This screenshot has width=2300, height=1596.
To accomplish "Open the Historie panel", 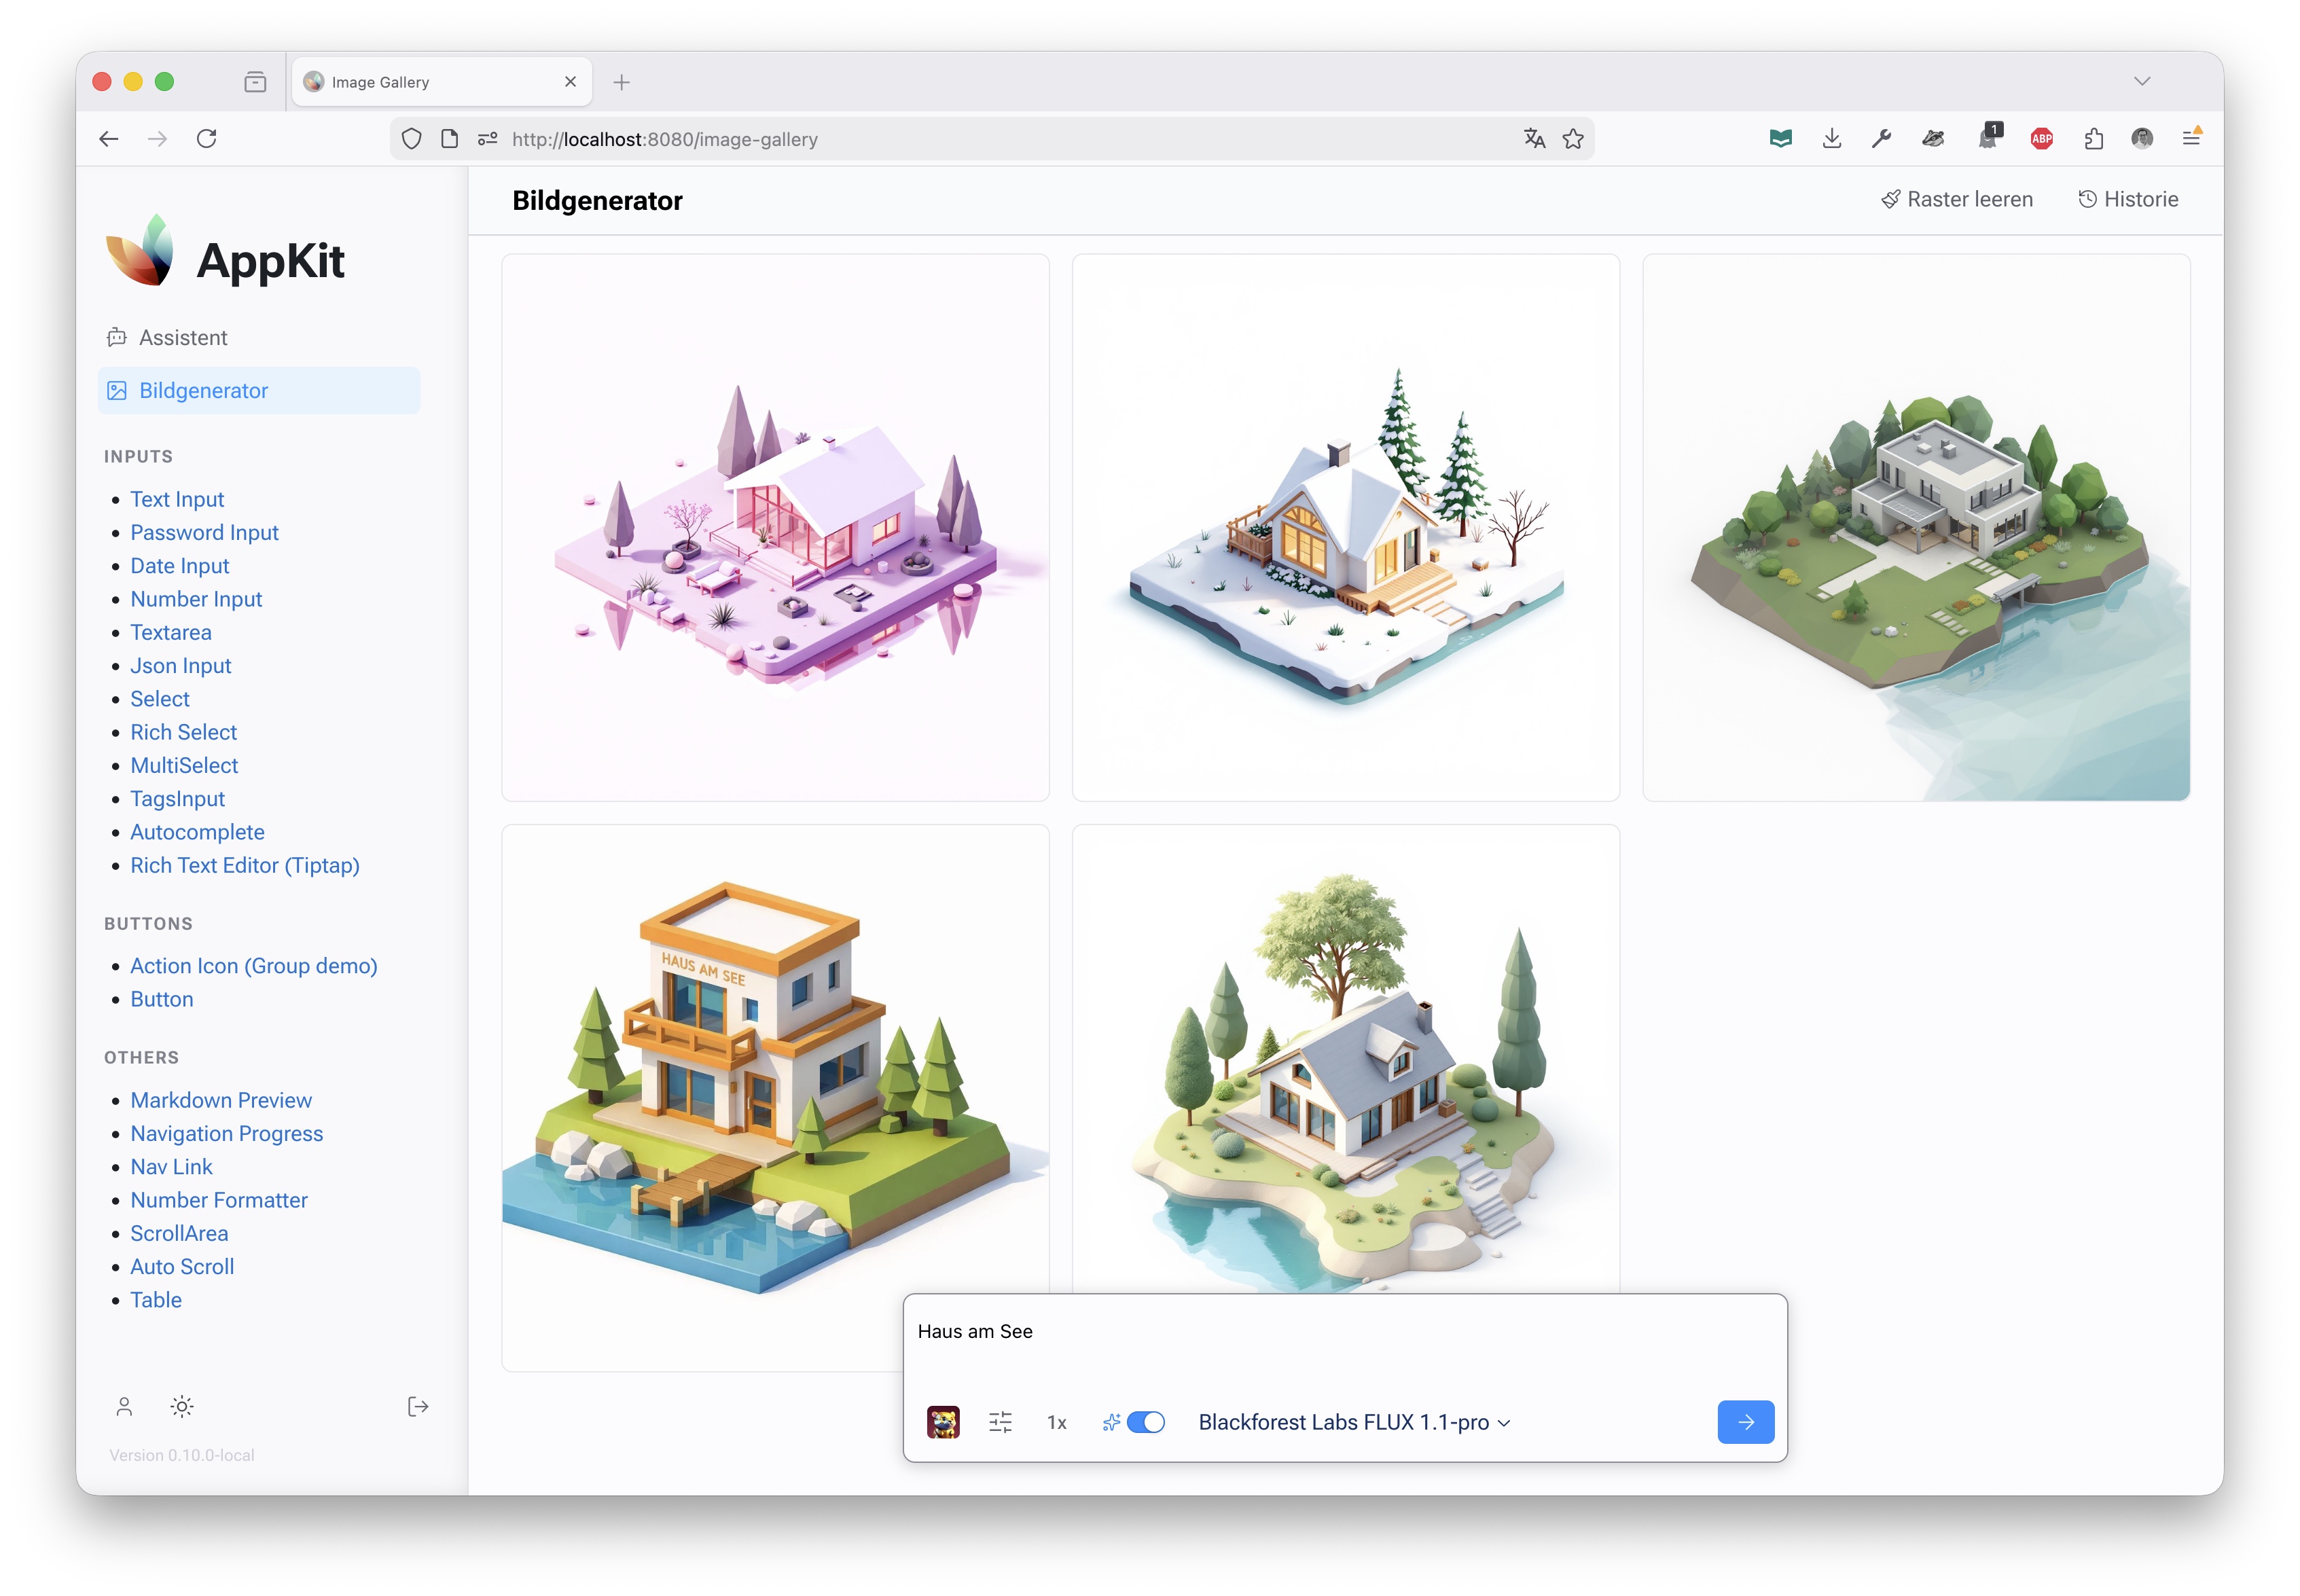I will pyautogui.click(x=2127, y=199).
